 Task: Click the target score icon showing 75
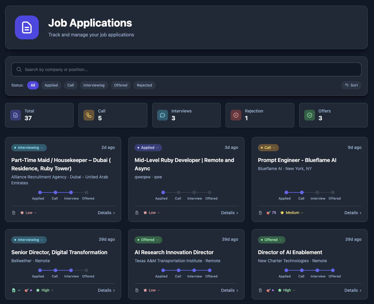tap(269, 212)
